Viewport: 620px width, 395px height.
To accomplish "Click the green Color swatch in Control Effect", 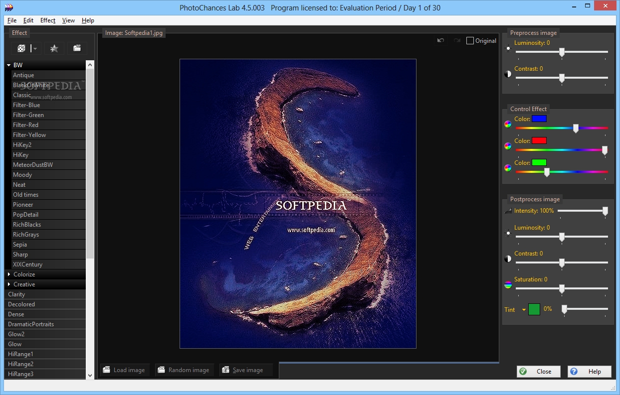I will pyautogui.click(x=539, y=162).
